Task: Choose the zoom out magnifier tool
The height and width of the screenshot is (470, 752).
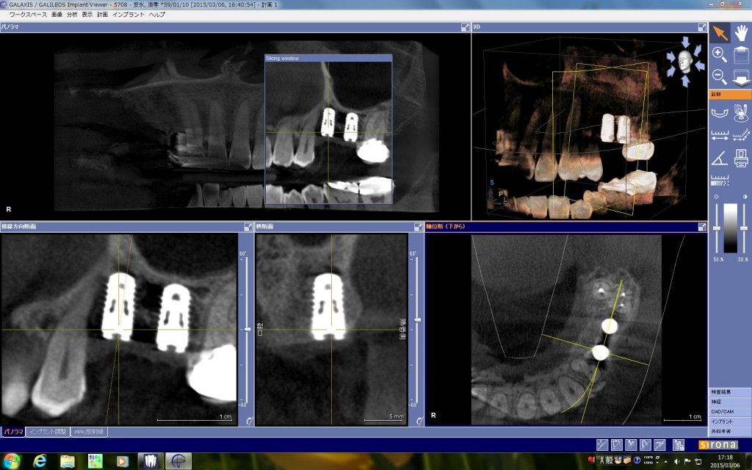Action: [x=720, y=76]
